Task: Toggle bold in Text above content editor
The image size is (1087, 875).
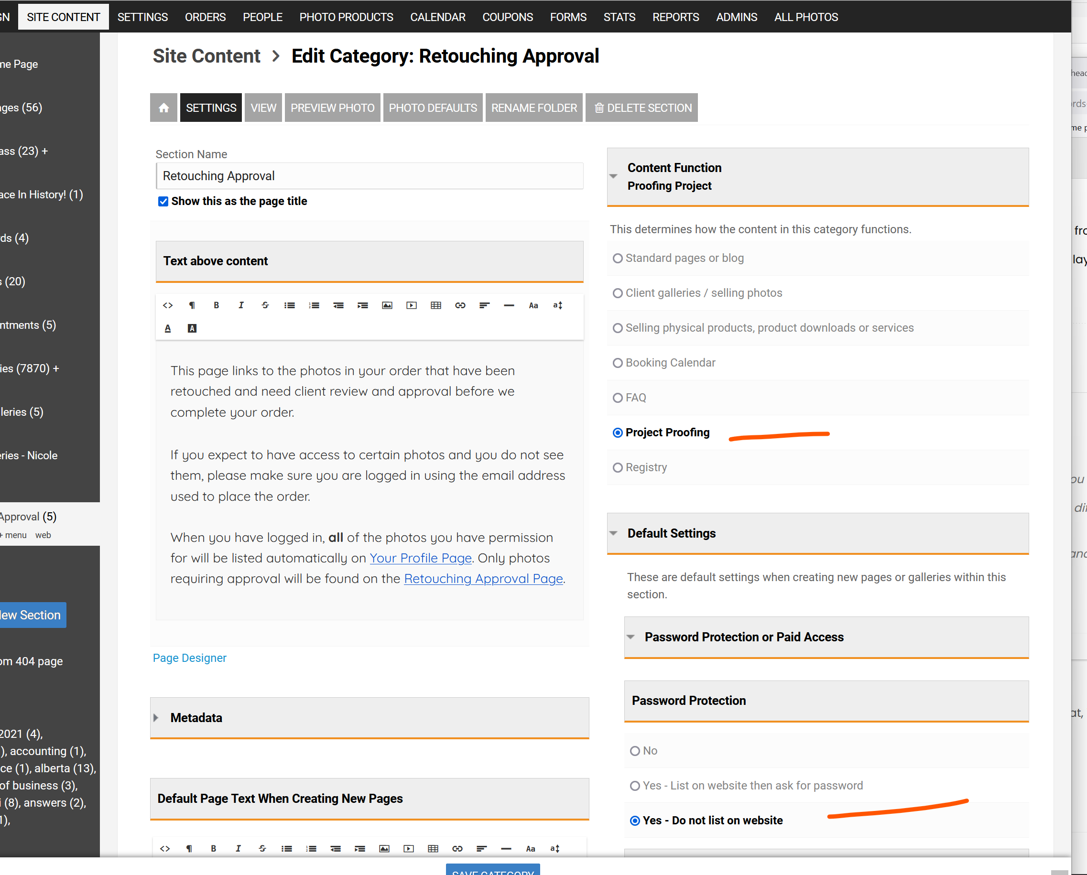Action: coord(216,305)
